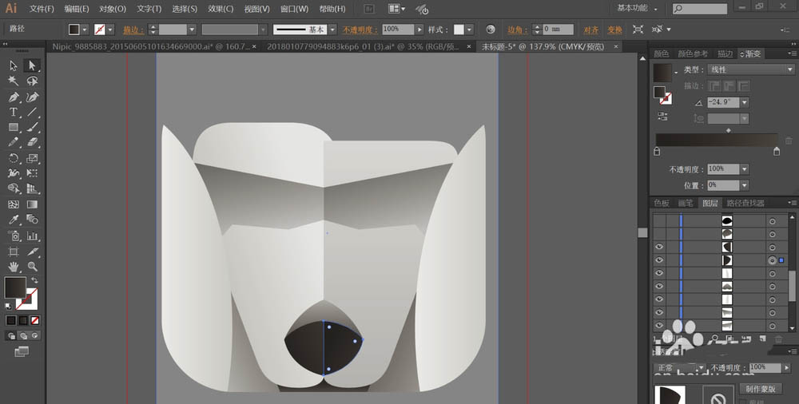The width and height of the screenshot is (799, 404).
Task: Select the Eyedropper tool
Action: click(14, 220)
